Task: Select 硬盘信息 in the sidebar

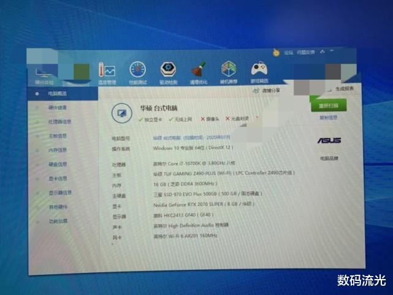Action: coord(58,164)
